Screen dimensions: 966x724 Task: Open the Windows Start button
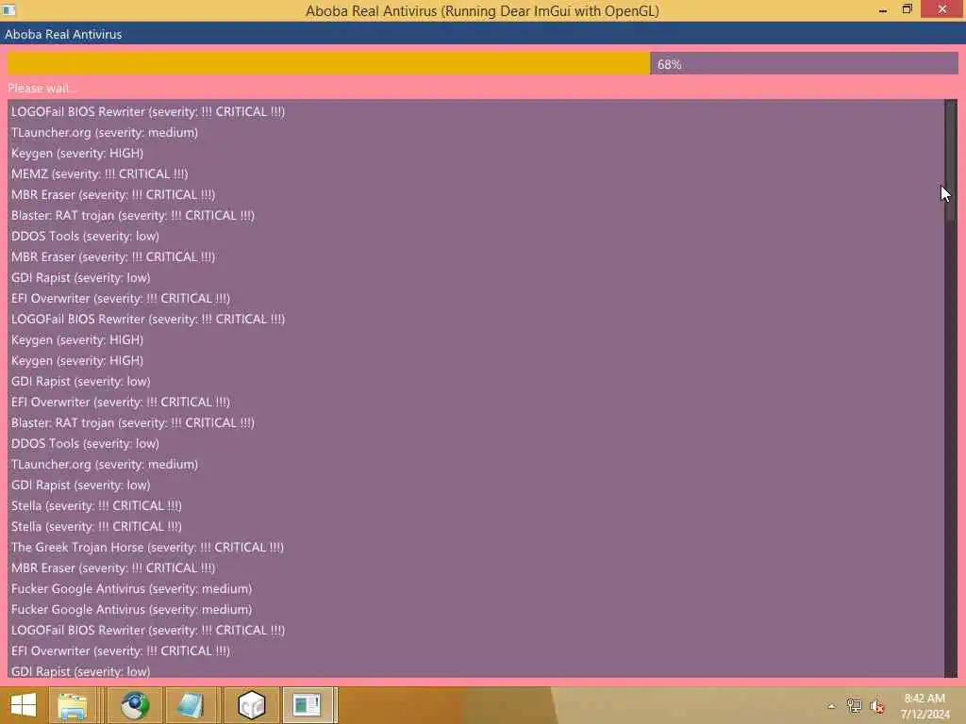(24, 705)
